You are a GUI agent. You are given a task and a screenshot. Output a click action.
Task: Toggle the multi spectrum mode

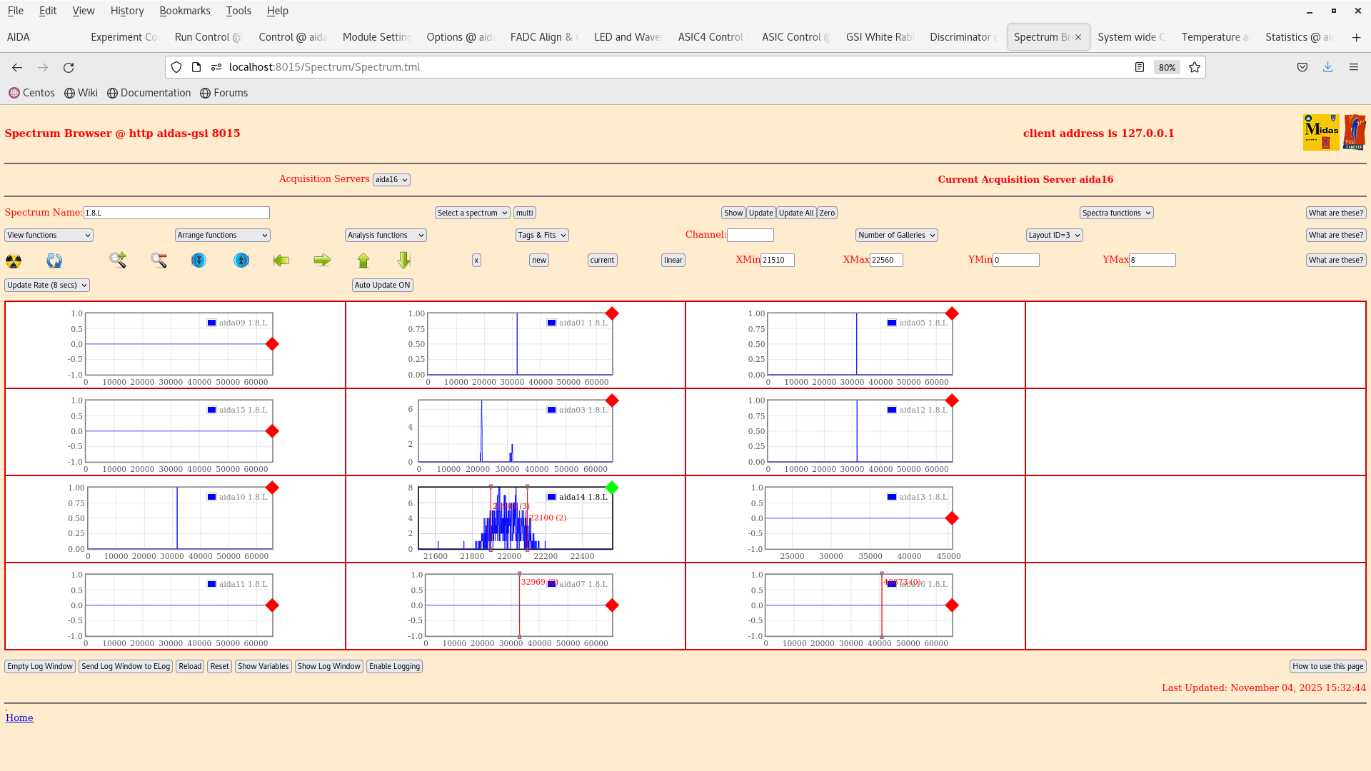tap(525, 212)
